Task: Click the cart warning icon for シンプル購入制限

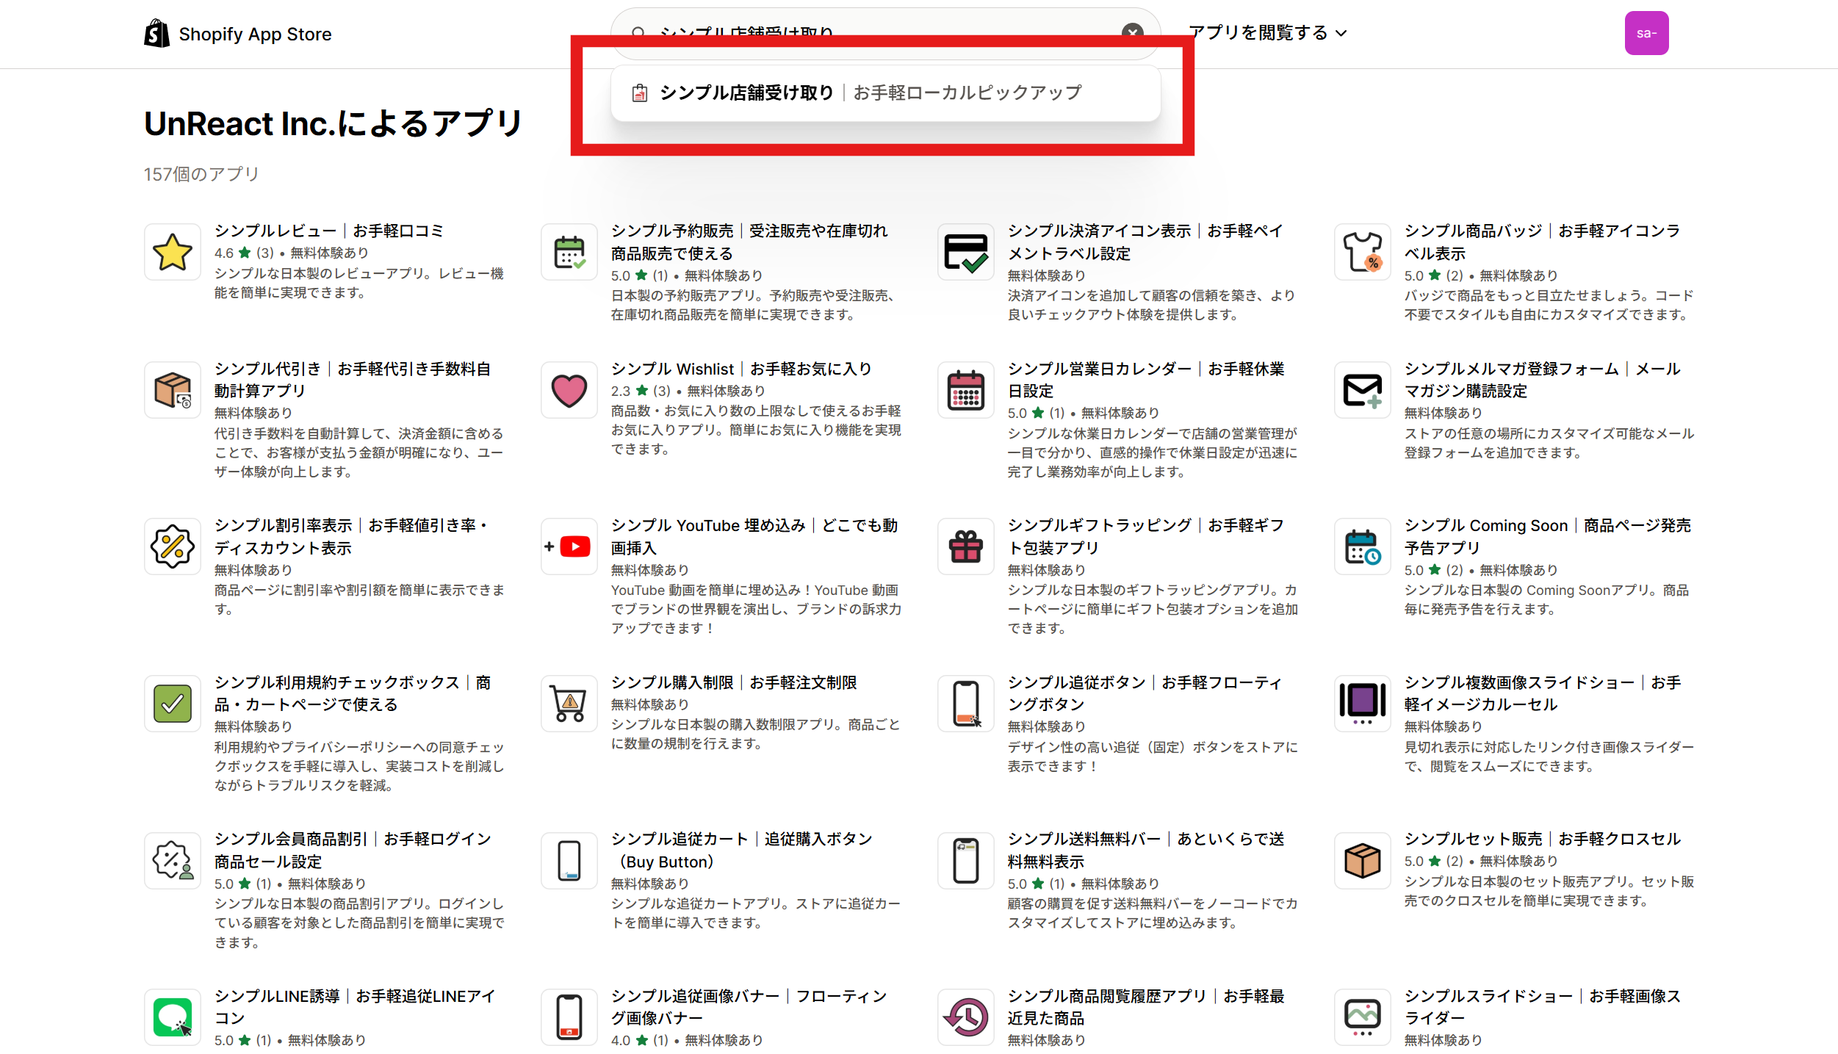Action: pyautogui.click(x=569, y=704)
